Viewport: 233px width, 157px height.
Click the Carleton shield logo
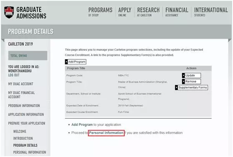click(x=9, y=12)
